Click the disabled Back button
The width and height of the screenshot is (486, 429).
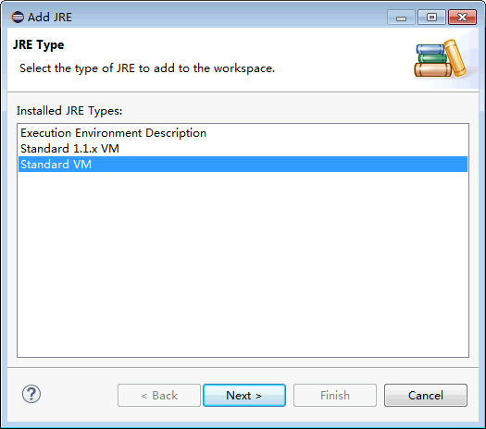click(159, 396)
